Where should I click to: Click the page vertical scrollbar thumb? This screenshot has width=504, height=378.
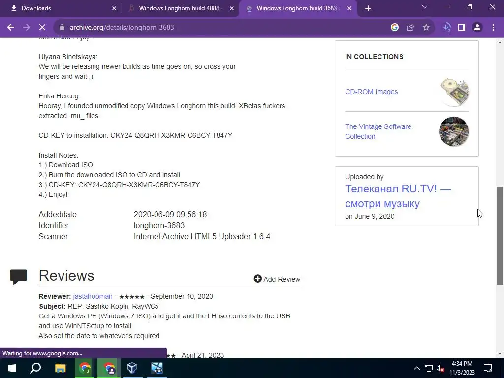[500, 236]
